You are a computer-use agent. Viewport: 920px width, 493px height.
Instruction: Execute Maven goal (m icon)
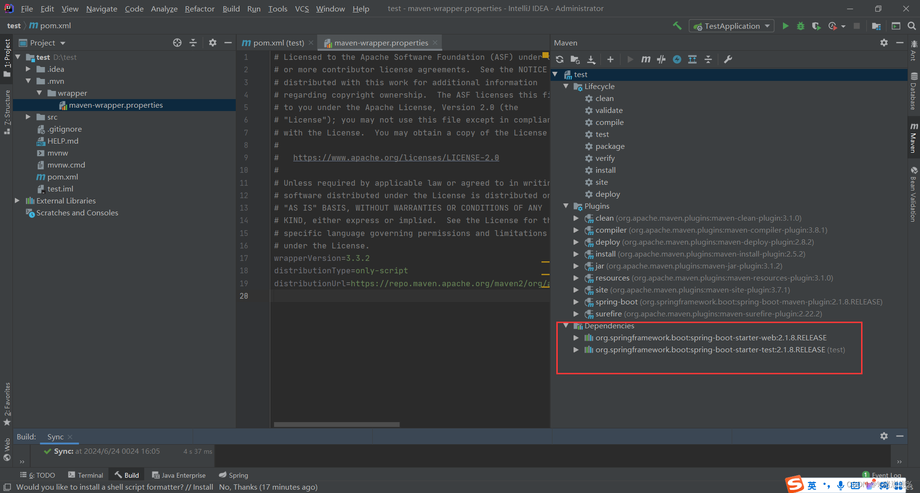[x=646, y=59]
